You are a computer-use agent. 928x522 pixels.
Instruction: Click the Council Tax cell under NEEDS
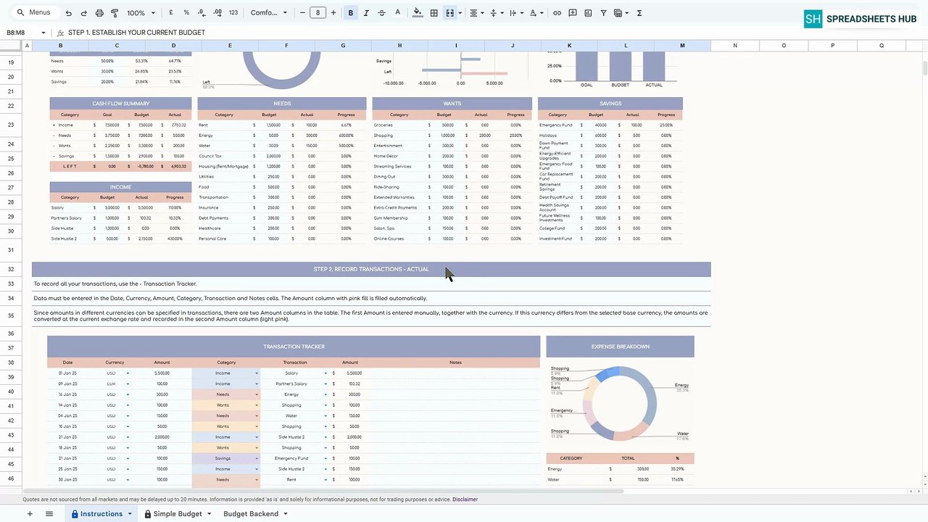225,156
